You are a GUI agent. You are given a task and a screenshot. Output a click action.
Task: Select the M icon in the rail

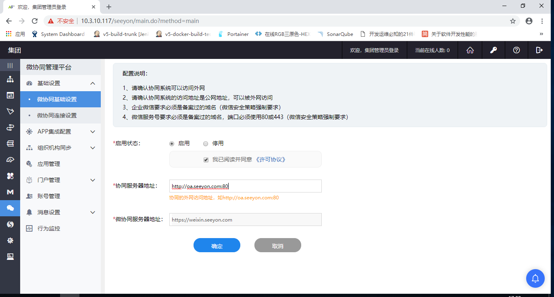[10, 192]
